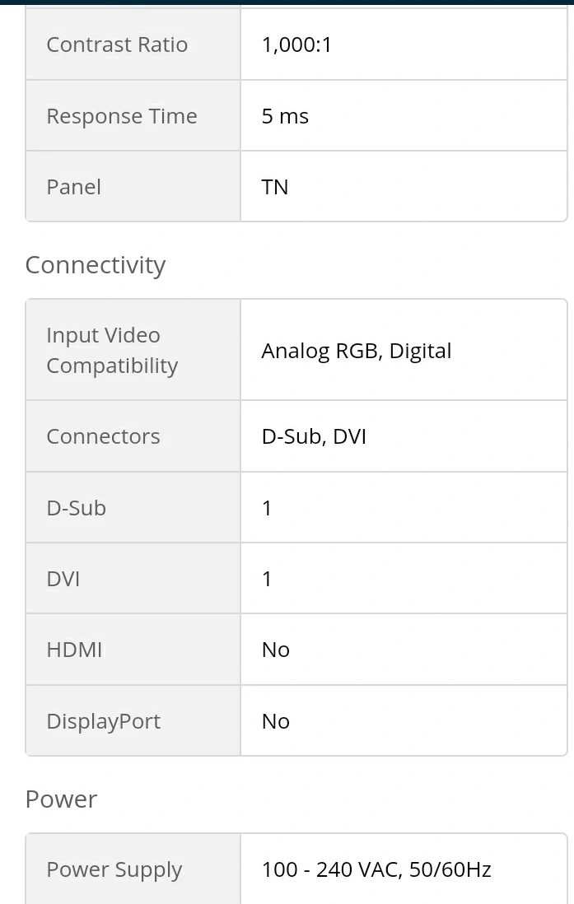Click the TN panel type value
This screenshot has height=904, width=574.
tap(274, 187)
